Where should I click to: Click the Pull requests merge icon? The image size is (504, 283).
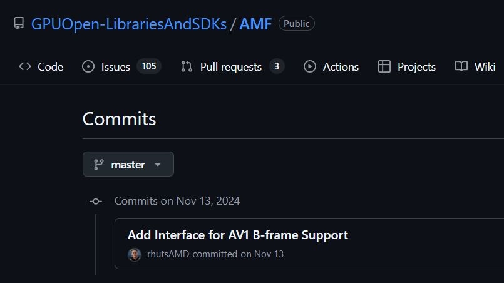tap(187, 66)
